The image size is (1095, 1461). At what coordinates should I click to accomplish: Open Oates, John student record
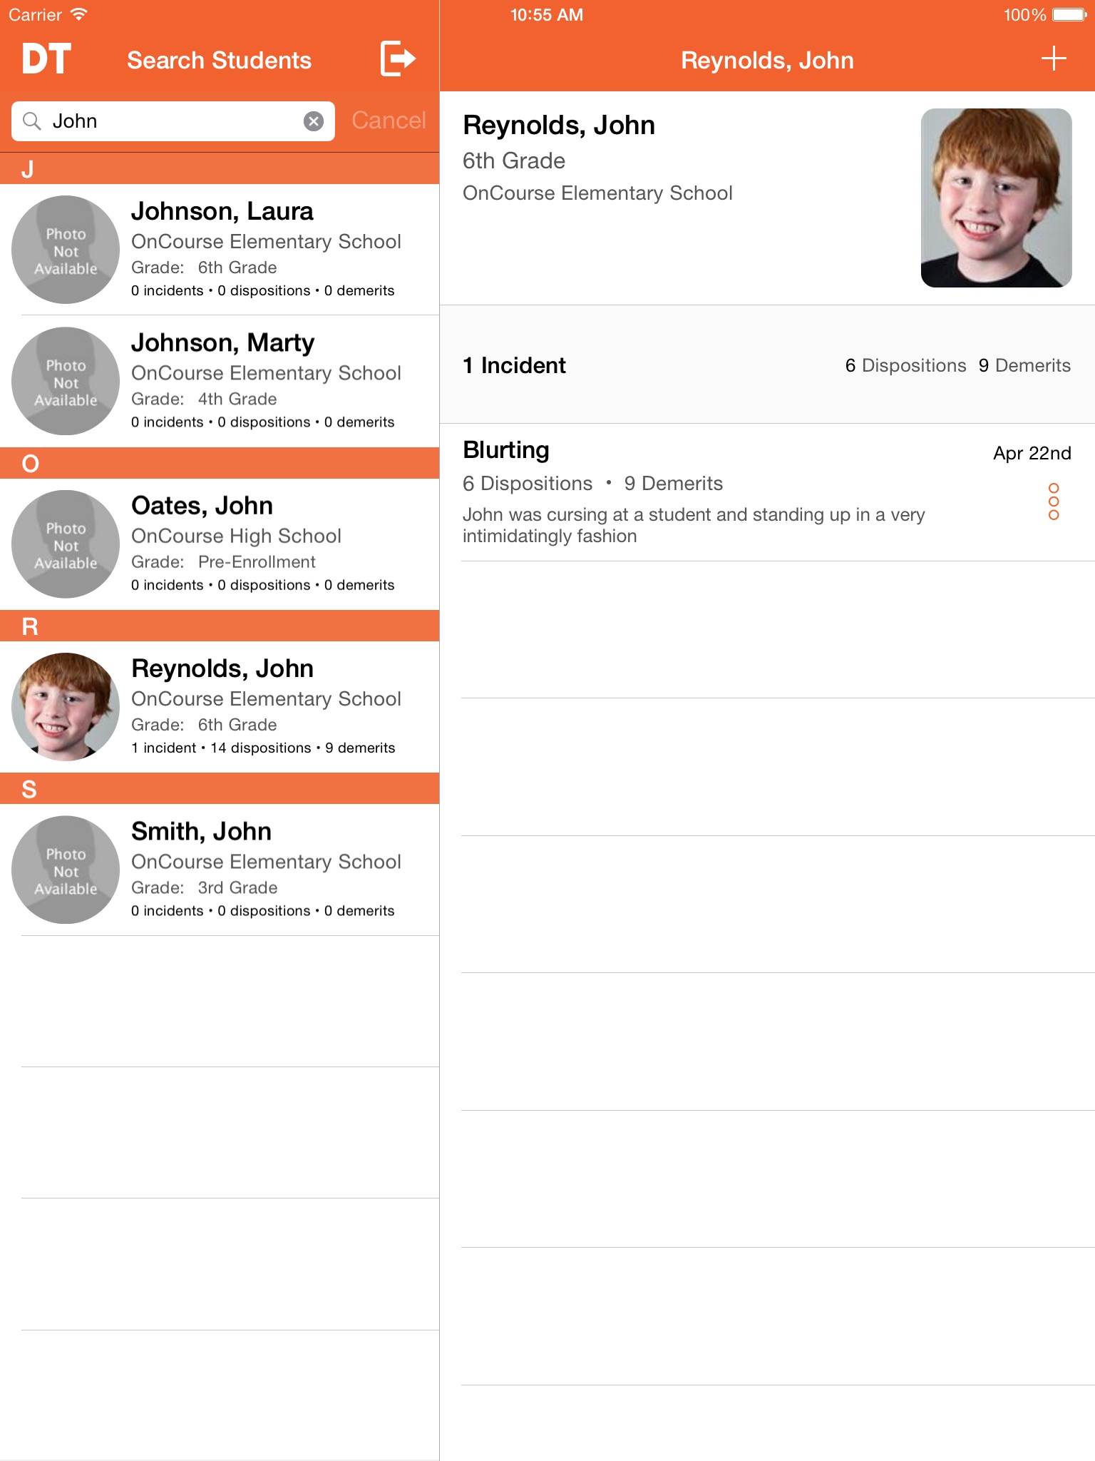pos(220,544)
